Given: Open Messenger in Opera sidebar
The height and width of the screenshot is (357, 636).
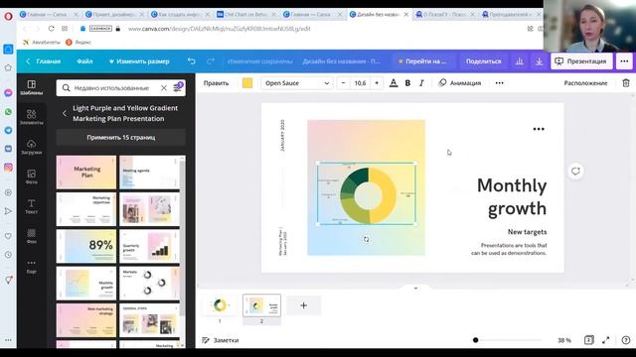Looking at the screenshot, I should coord(8,92).
